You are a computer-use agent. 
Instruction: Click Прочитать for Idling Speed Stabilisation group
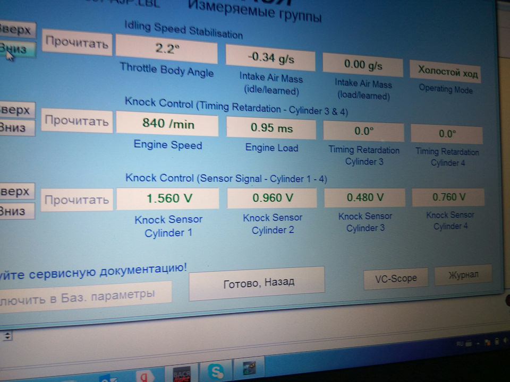(x=76, y=41)
